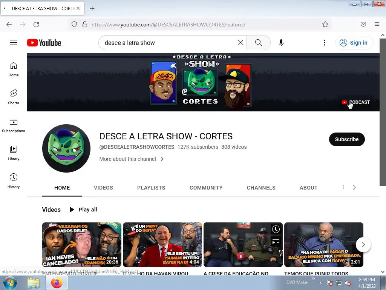386x290 pixels.
Task: Show hidden system tray icons
Action: point(320,283)
